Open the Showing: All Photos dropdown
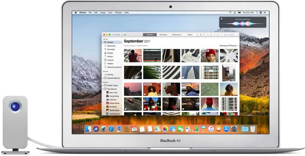 coord(229,46)
